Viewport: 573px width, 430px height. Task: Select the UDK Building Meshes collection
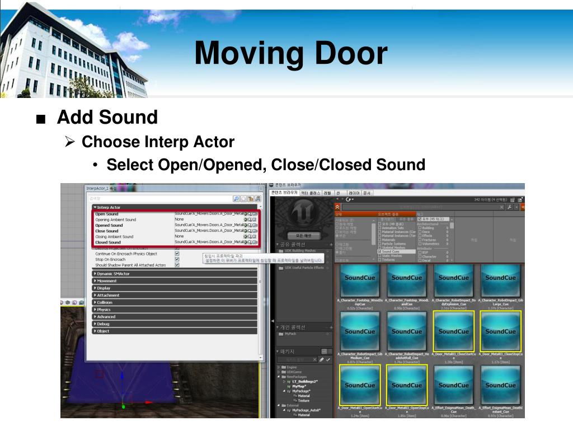click(x=300, y=251)
